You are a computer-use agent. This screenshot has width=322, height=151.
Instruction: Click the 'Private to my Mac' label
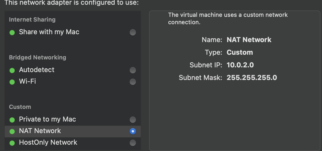click(47, 119)
